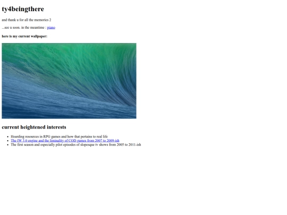Click the 'first season and especially pilot episodes' list item
The height and width of the screenshot is (215, 287).
pyautogui.click(x=76, y=144)
